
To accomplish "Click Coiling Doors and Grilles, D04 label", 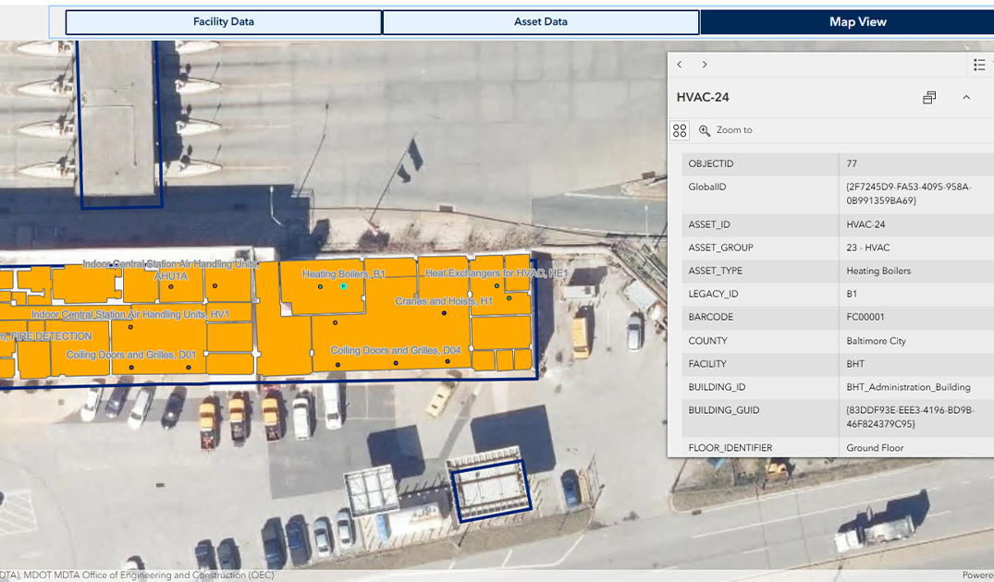I will tap(396, 350).
